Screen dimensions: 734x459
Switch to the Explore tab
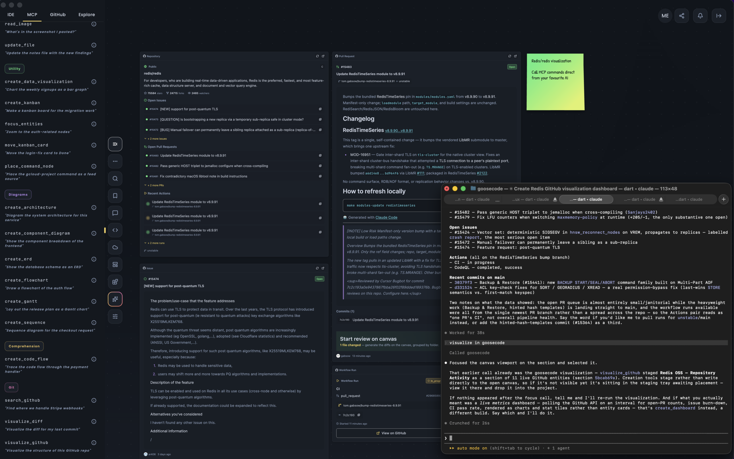(87, 15)
